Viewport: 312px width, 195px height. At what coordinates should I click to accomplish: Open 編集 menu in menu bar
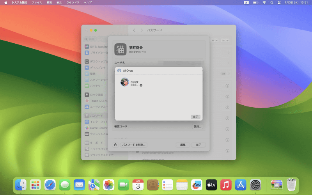click(49, 3)
